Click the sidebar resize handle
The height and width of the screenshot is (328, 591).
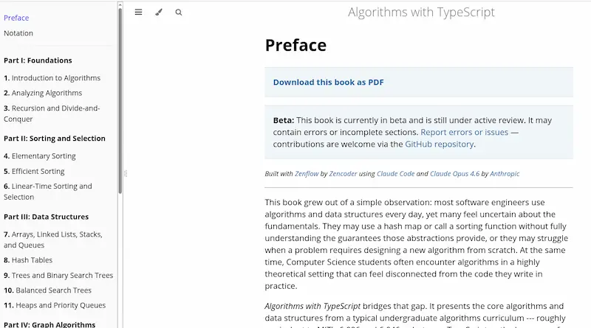pyautogui.click(x=125, y=173)
